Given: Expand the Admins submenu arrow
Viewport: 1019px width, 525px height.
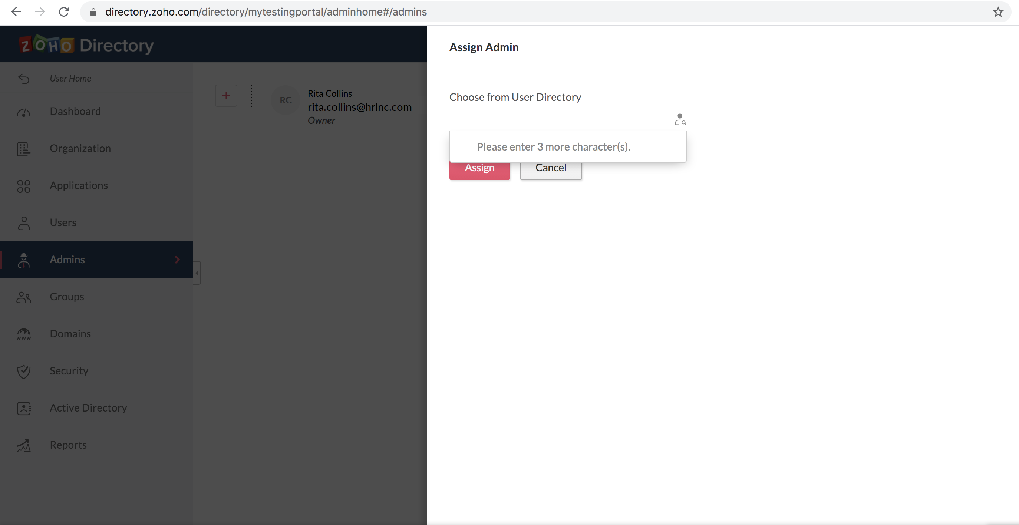Looking at the screenshot, I should click(x=177, y=260).
